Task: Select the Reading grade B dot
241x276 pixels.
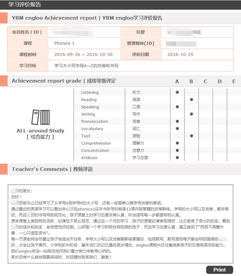Action: 191,100
